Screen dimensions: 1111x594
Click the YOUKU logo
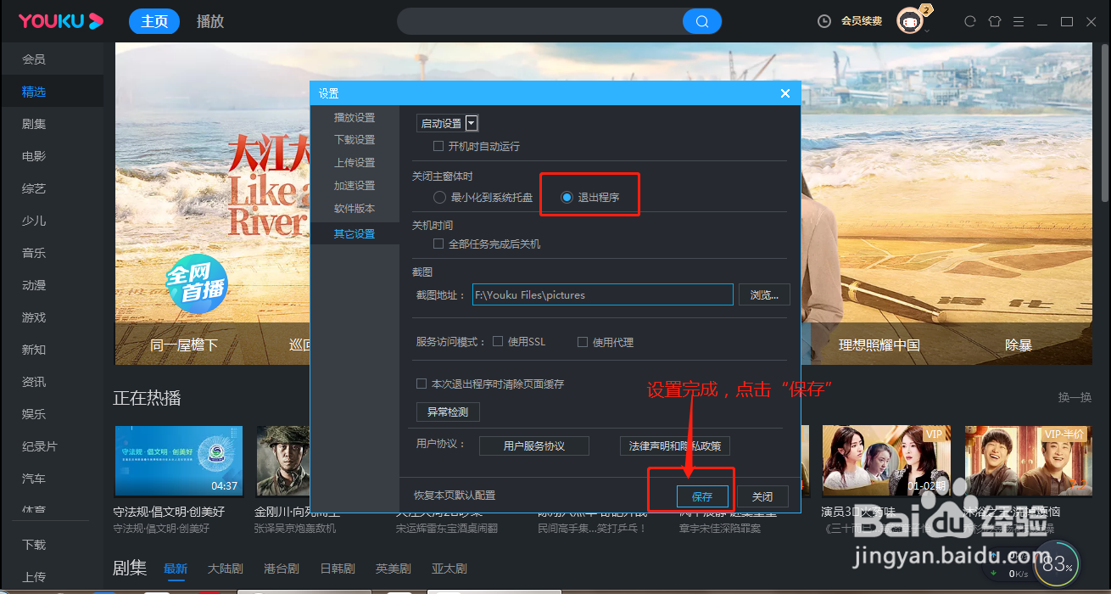61,20
